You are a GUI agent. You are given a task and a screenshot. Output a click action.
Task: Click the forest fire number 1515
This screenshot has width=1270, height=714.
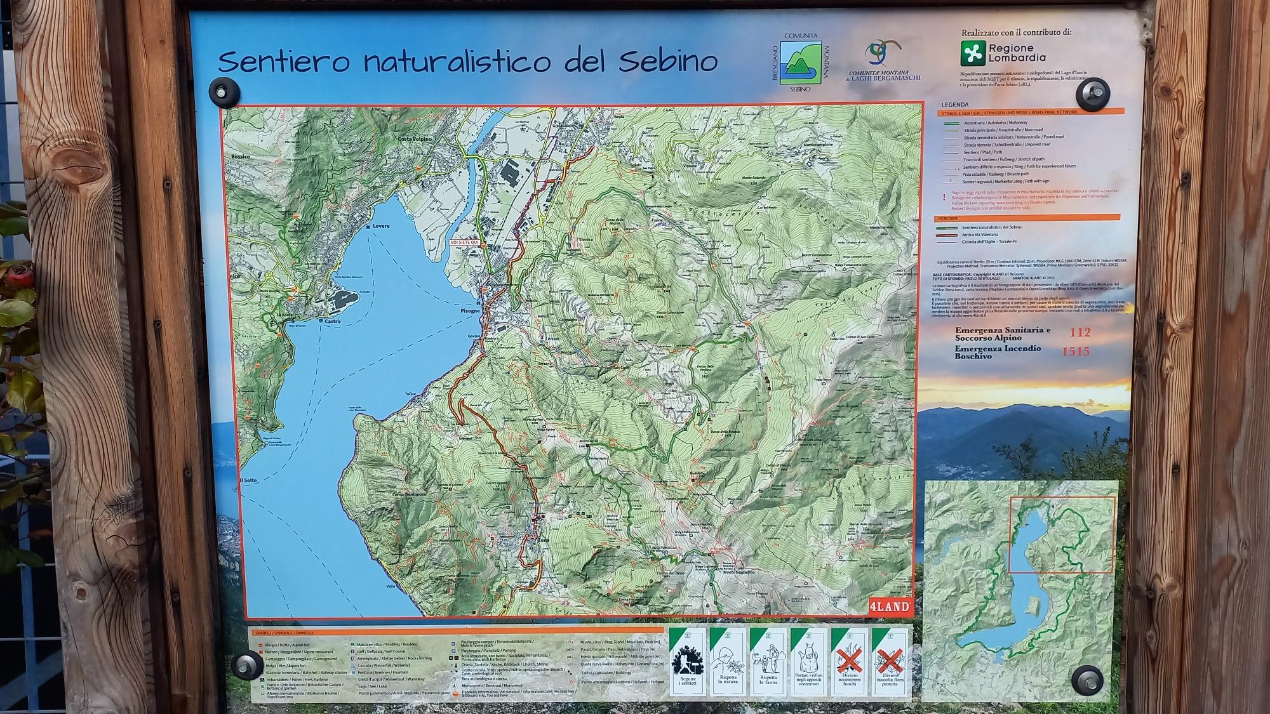[x=1076, y=351]
